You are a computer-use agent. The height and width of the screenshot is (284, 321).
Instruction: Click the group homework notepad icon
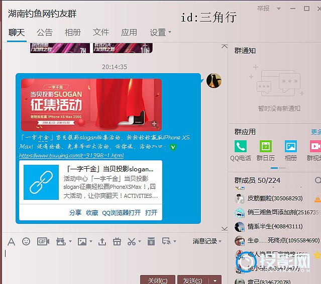click(x=151, y=241)
